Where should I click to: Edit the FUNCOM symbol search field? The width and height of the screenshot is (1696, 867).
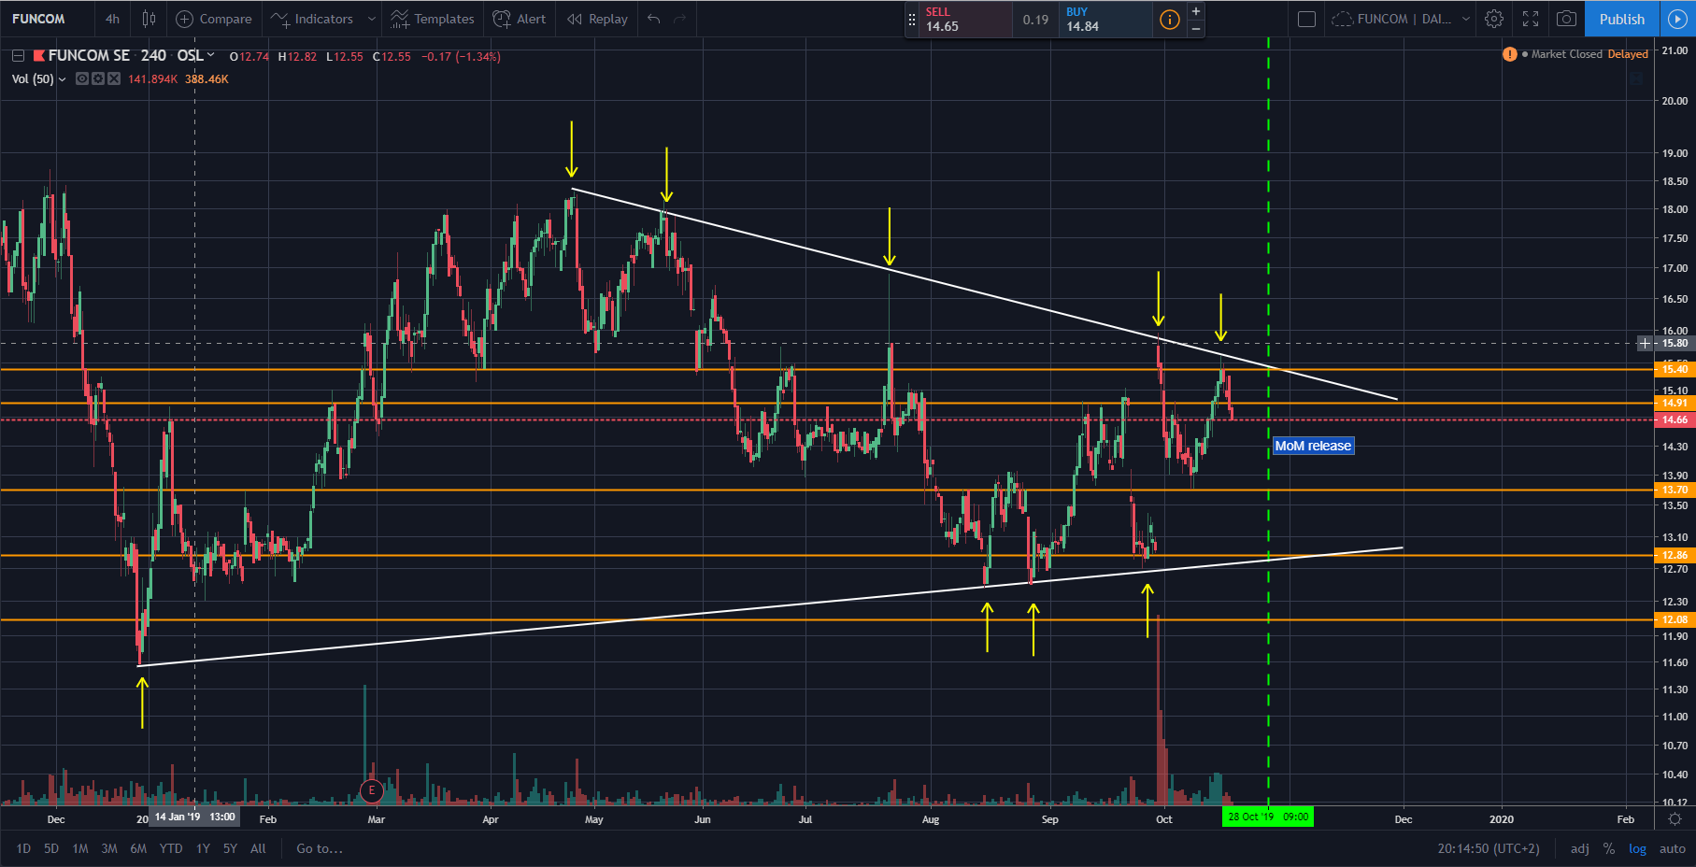coord(39,19)
